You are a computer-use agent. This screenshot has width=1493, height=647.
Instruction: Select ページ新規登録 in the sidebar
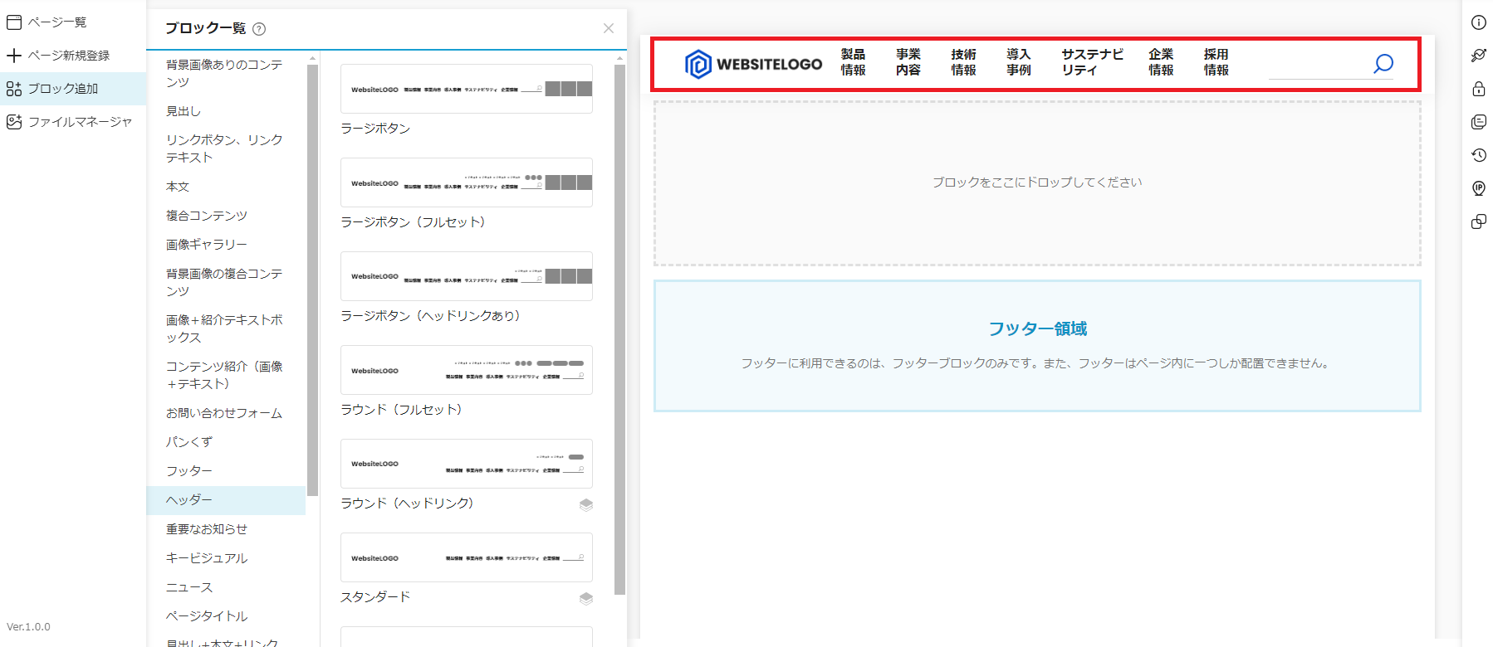tap(68, 56)
